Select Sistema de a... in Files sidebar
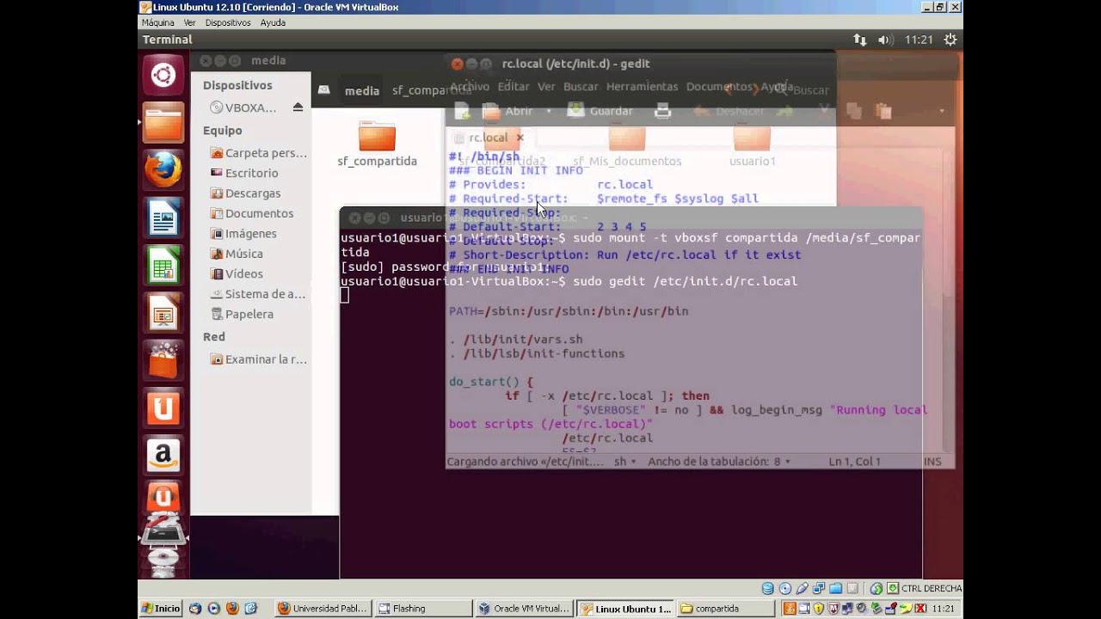The width and height of the screenshot is (1101, 619). [258, 294]
